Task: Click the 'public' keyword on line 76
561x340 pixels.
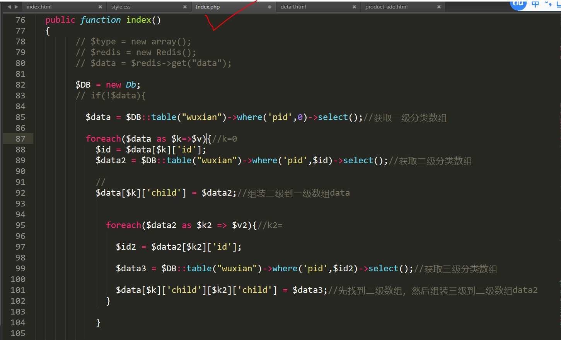Action: click(60, 20)
